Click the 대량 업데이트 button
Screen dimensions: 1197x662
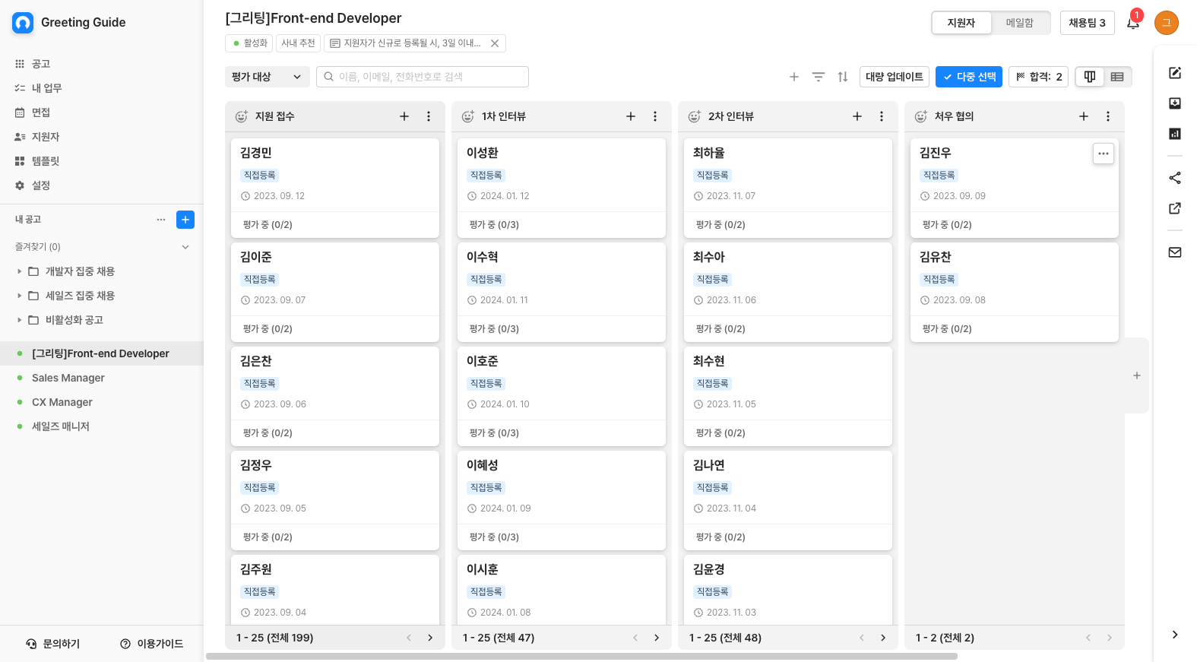click(895, 77)
